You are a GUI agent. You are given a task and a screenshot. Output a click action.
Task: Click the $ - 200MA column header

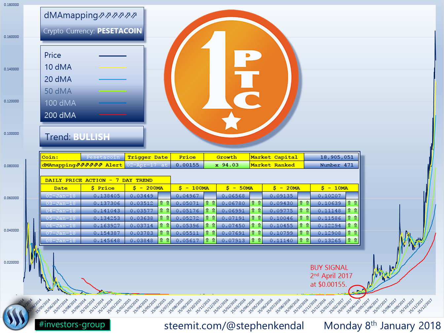pos(148,188)
